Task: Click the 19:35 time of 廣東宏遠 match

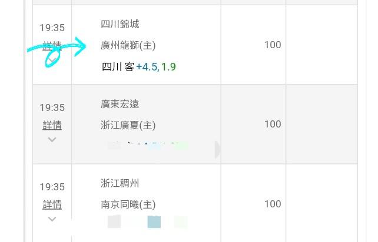Action: 52,107
